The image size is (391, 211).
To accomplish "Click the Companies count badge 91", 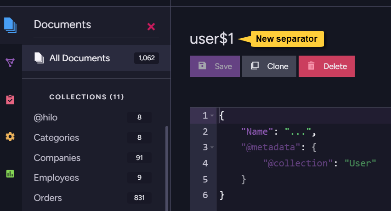I will click(139, 158).
